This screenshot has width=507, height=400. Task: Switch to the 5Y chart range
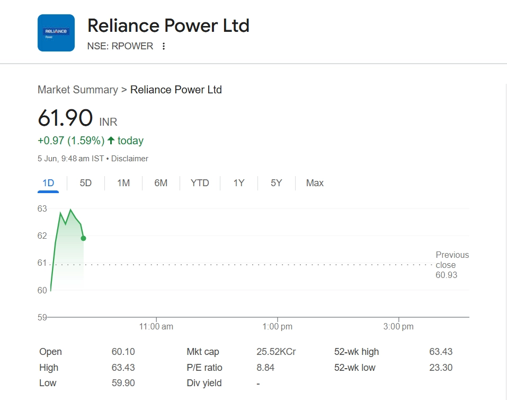[277, 183]
